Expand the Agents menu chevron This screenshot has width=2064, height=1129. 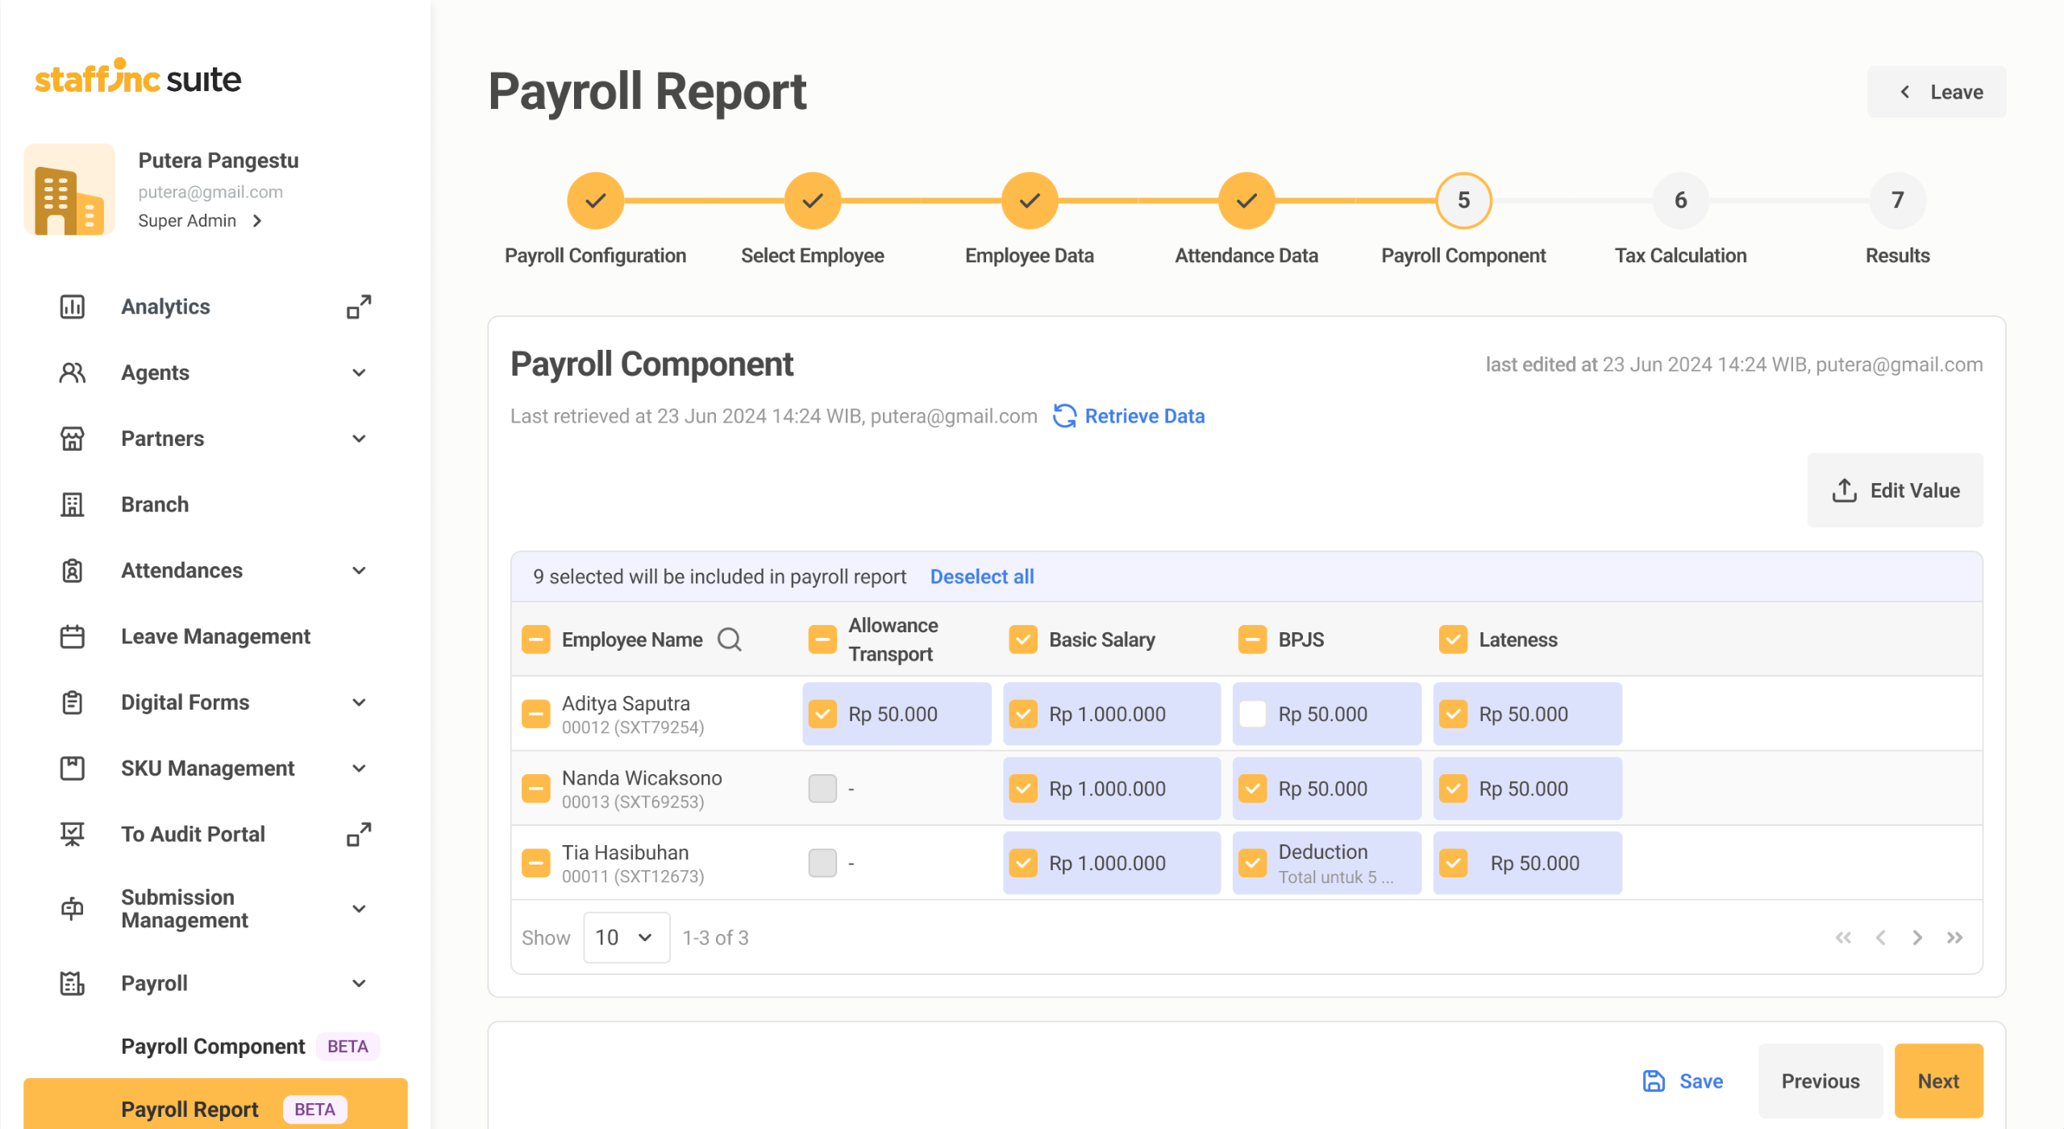point(359,373)
